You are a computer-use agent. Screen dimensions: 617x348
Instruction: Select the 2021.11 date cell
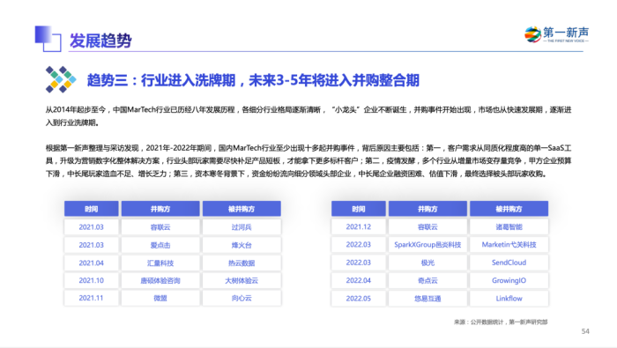pos(92,298)
